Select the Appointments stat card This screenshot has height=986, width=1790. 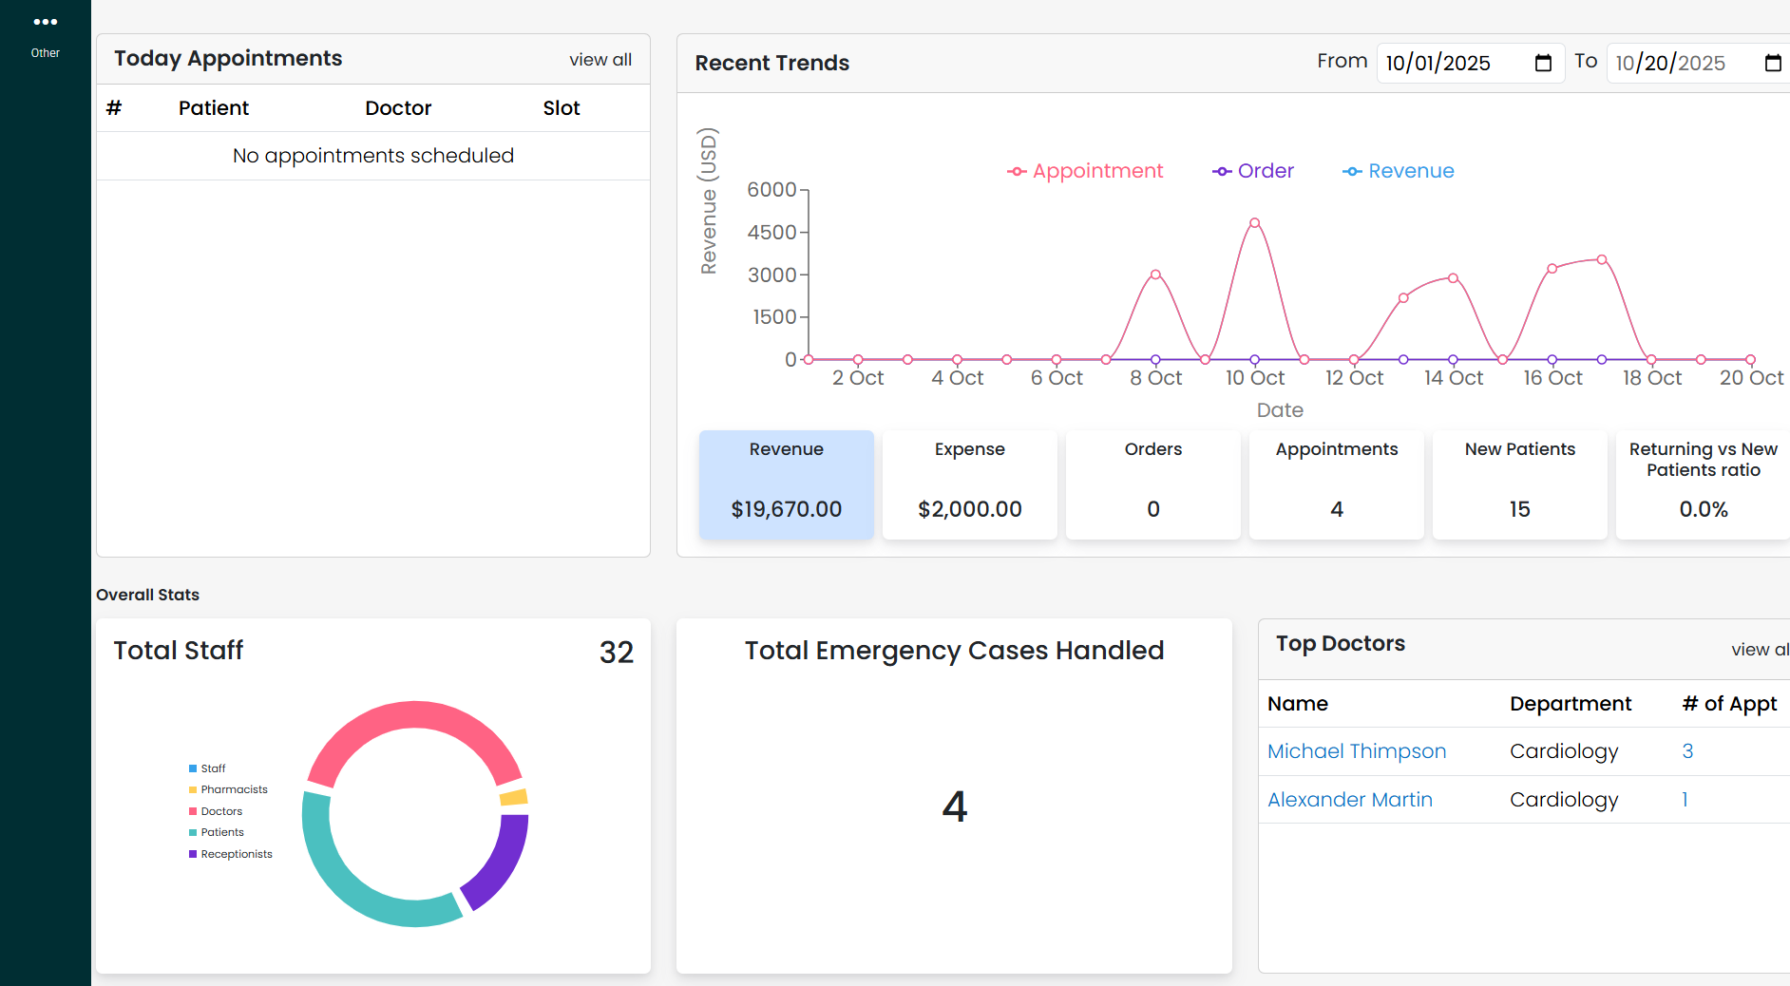tap(1336, 484)
